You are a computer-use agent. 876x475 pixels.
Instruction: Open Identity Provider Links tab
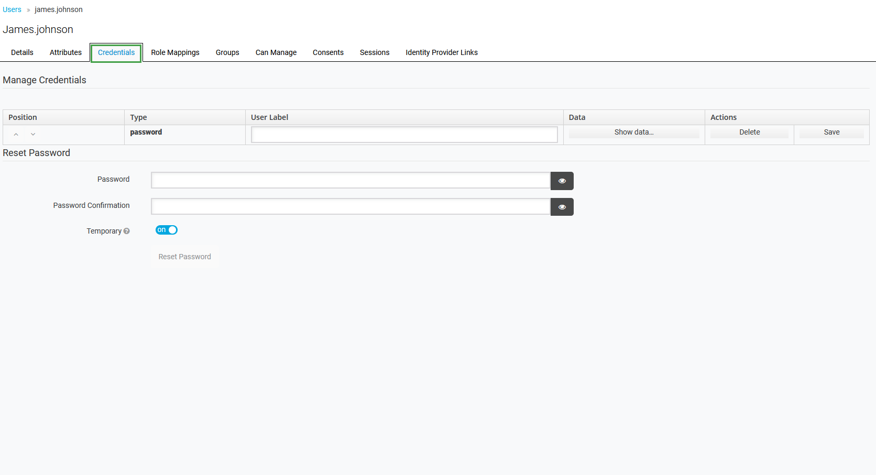(442, 52)
